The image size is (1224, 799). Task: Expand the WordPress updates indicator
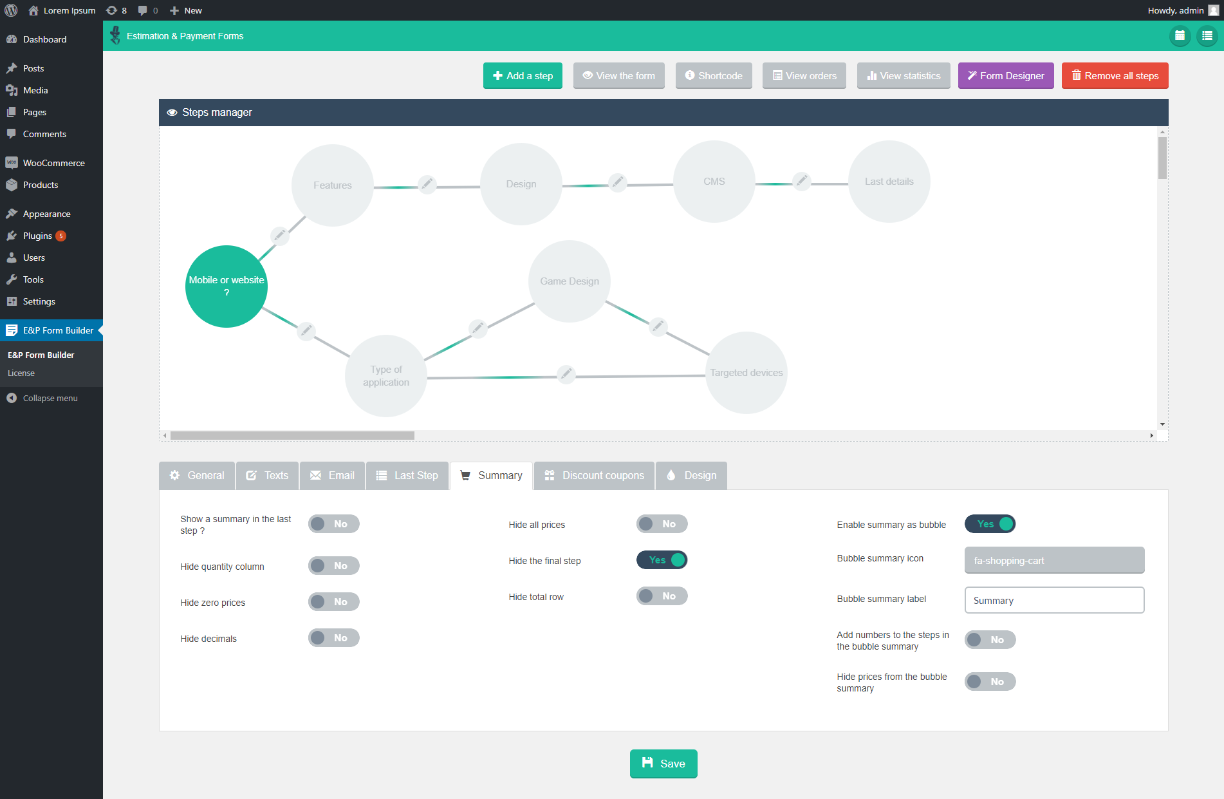pyautogui.click(x=118, y=10)
